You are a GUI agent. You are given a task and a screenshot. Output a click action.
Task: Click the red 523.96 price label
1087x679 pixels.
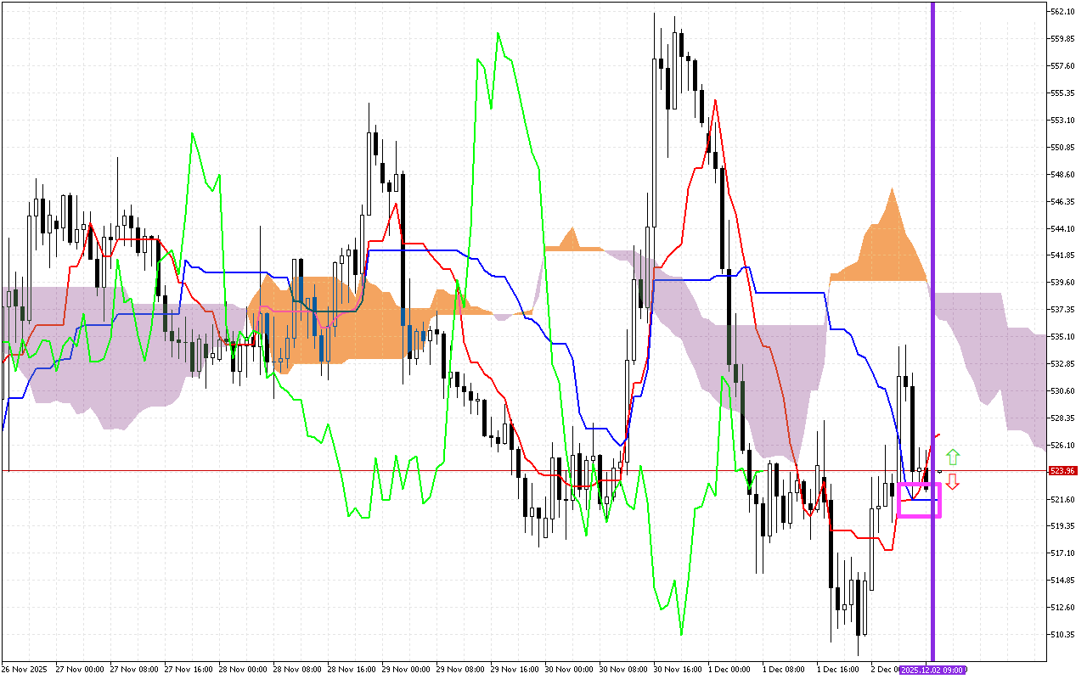1063,470
